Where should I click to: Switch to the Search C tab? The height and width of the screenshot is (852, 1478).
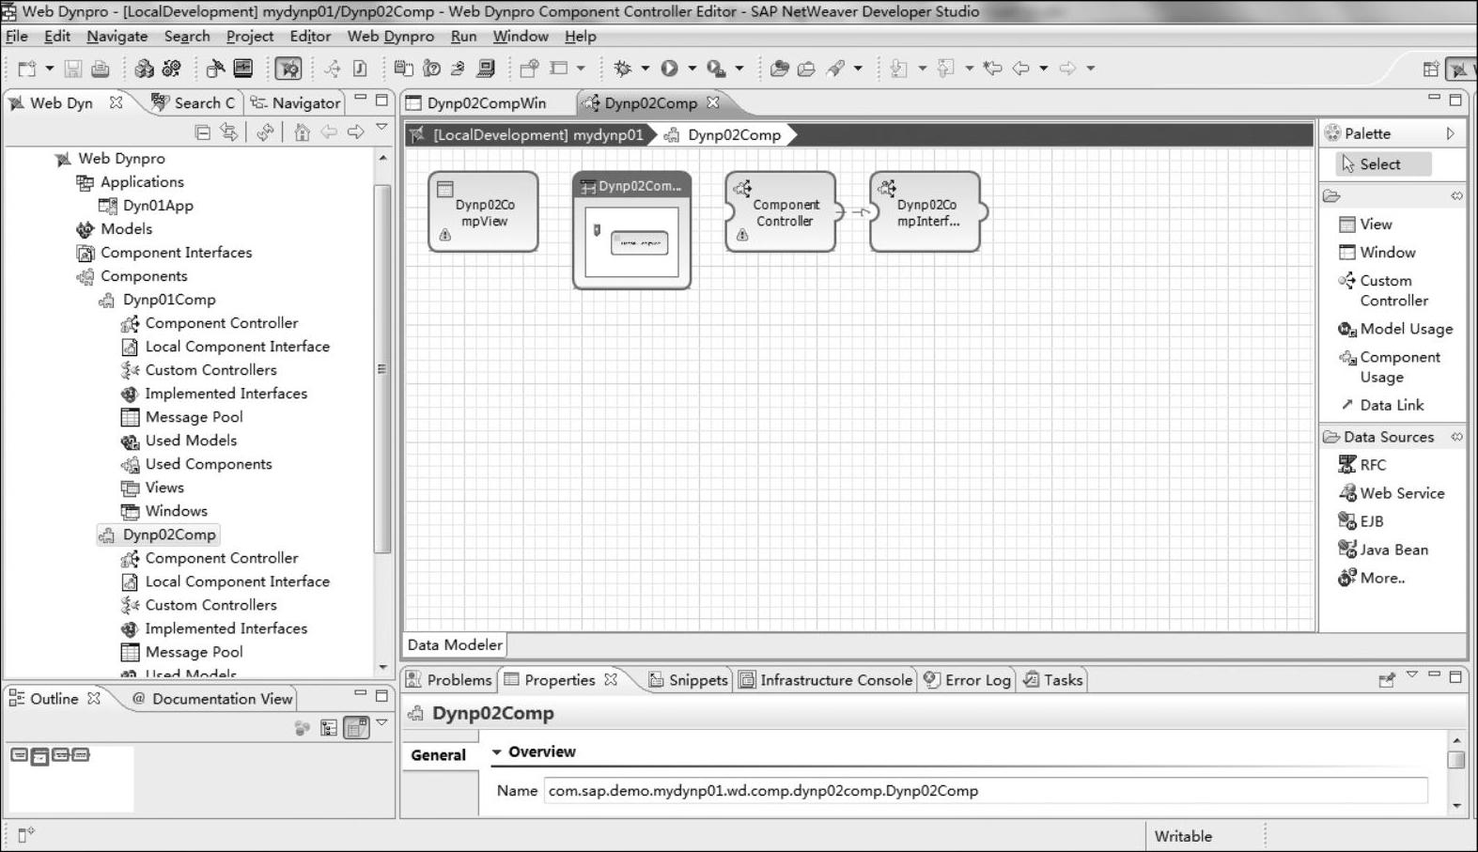click(x=194, y=103)
